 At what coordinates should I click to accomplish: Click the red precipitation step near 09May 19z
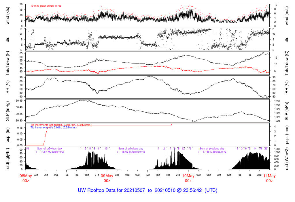(x=172, y=124)
